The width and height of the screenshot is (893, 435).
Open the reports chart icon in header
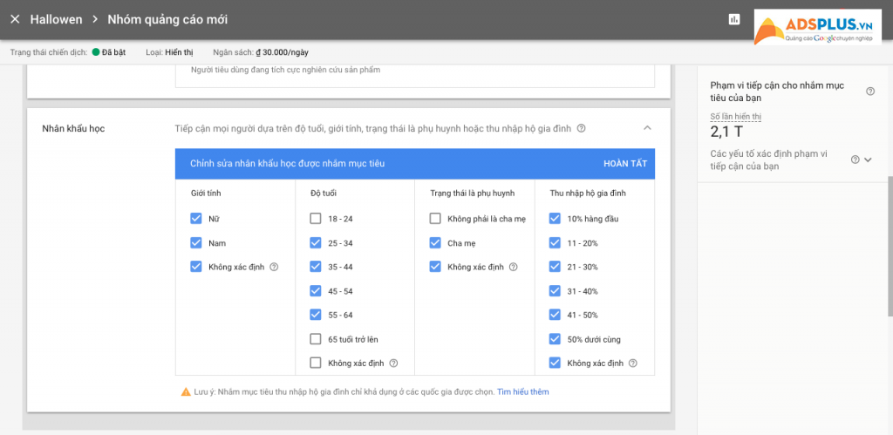click(x=733, y=19)
